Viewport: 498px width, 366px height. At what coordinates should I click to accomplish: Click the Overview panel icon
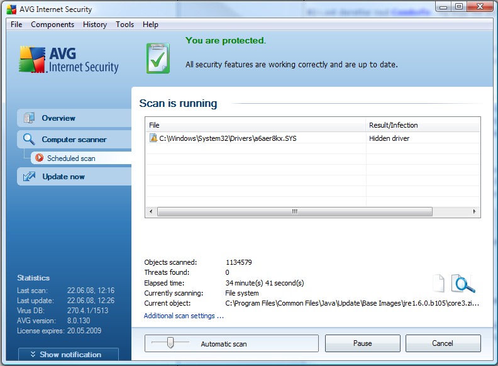pyautogui.click(x=29, y=118)
